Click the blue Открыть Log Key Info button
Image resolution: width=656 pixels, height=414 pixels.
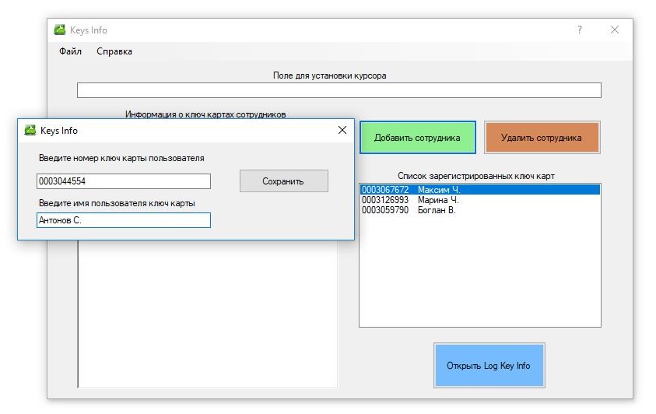(489, 366)
